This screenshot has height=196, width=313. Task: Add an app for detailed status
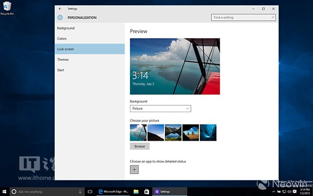[134, 169]
